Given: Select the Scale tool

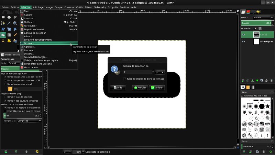Looking at the screenshot, I should pos(9,29).
